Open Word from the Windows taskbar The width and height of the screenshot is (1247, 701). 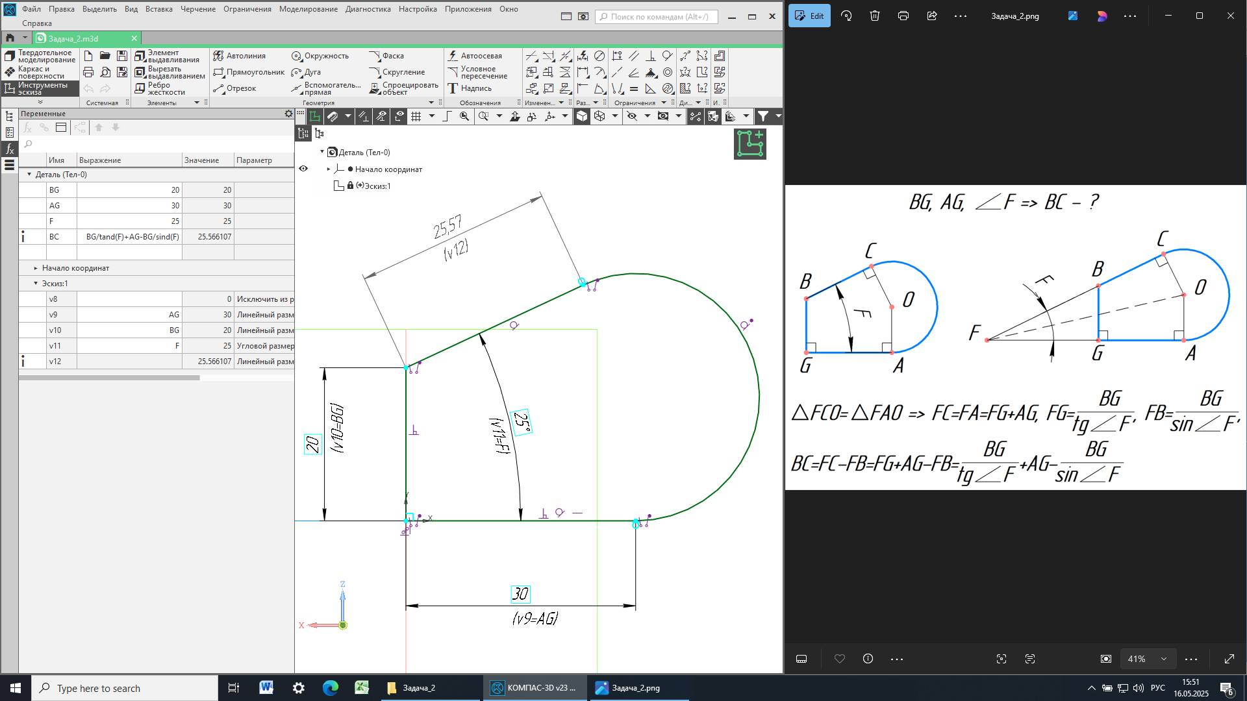click(x=266, y=688)
